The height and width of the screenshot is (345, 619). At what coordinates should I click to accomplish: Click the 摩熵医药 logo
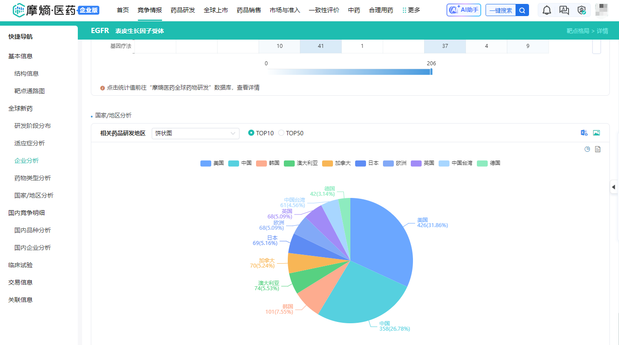pyautogui.click(x=56, y=10)
